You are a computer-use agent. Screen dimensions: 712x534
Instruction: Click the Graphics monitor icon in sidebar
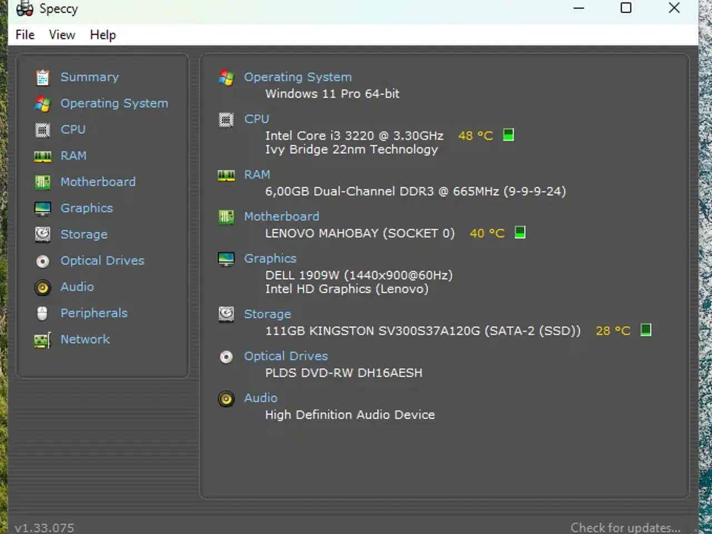click(x=43, y=209)
